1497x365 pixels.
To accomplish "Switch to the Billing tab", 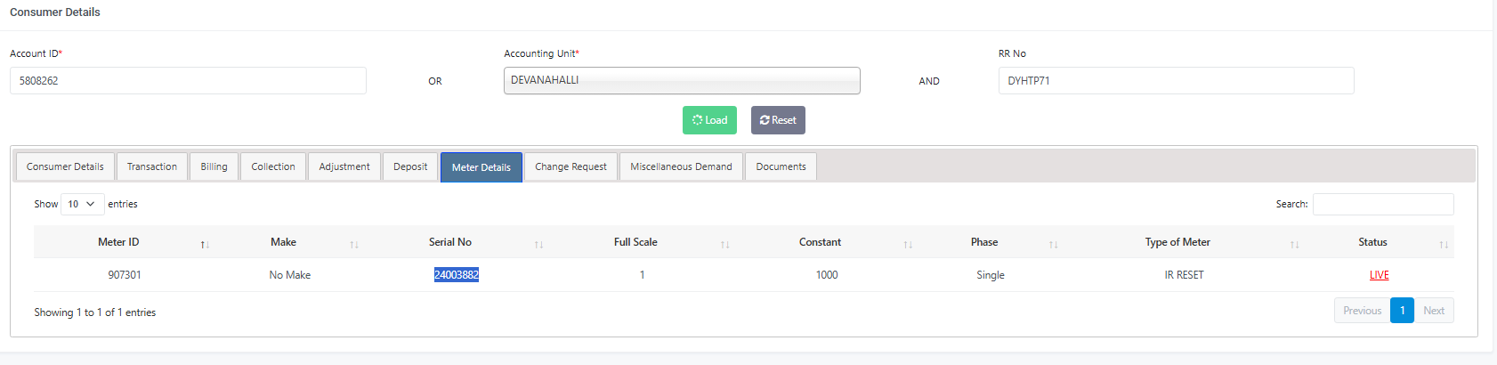I will tap(214, 166).
